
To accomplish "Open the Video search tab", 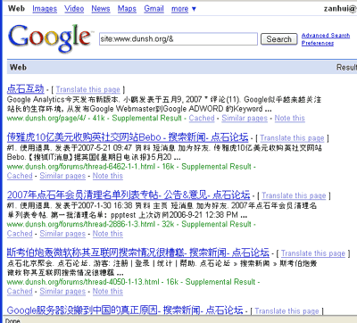I will [x=74, y=9].
